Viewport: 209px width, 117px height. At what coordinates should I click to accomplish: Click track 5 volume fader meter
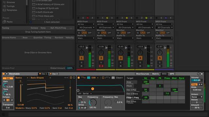pos(168,56)
